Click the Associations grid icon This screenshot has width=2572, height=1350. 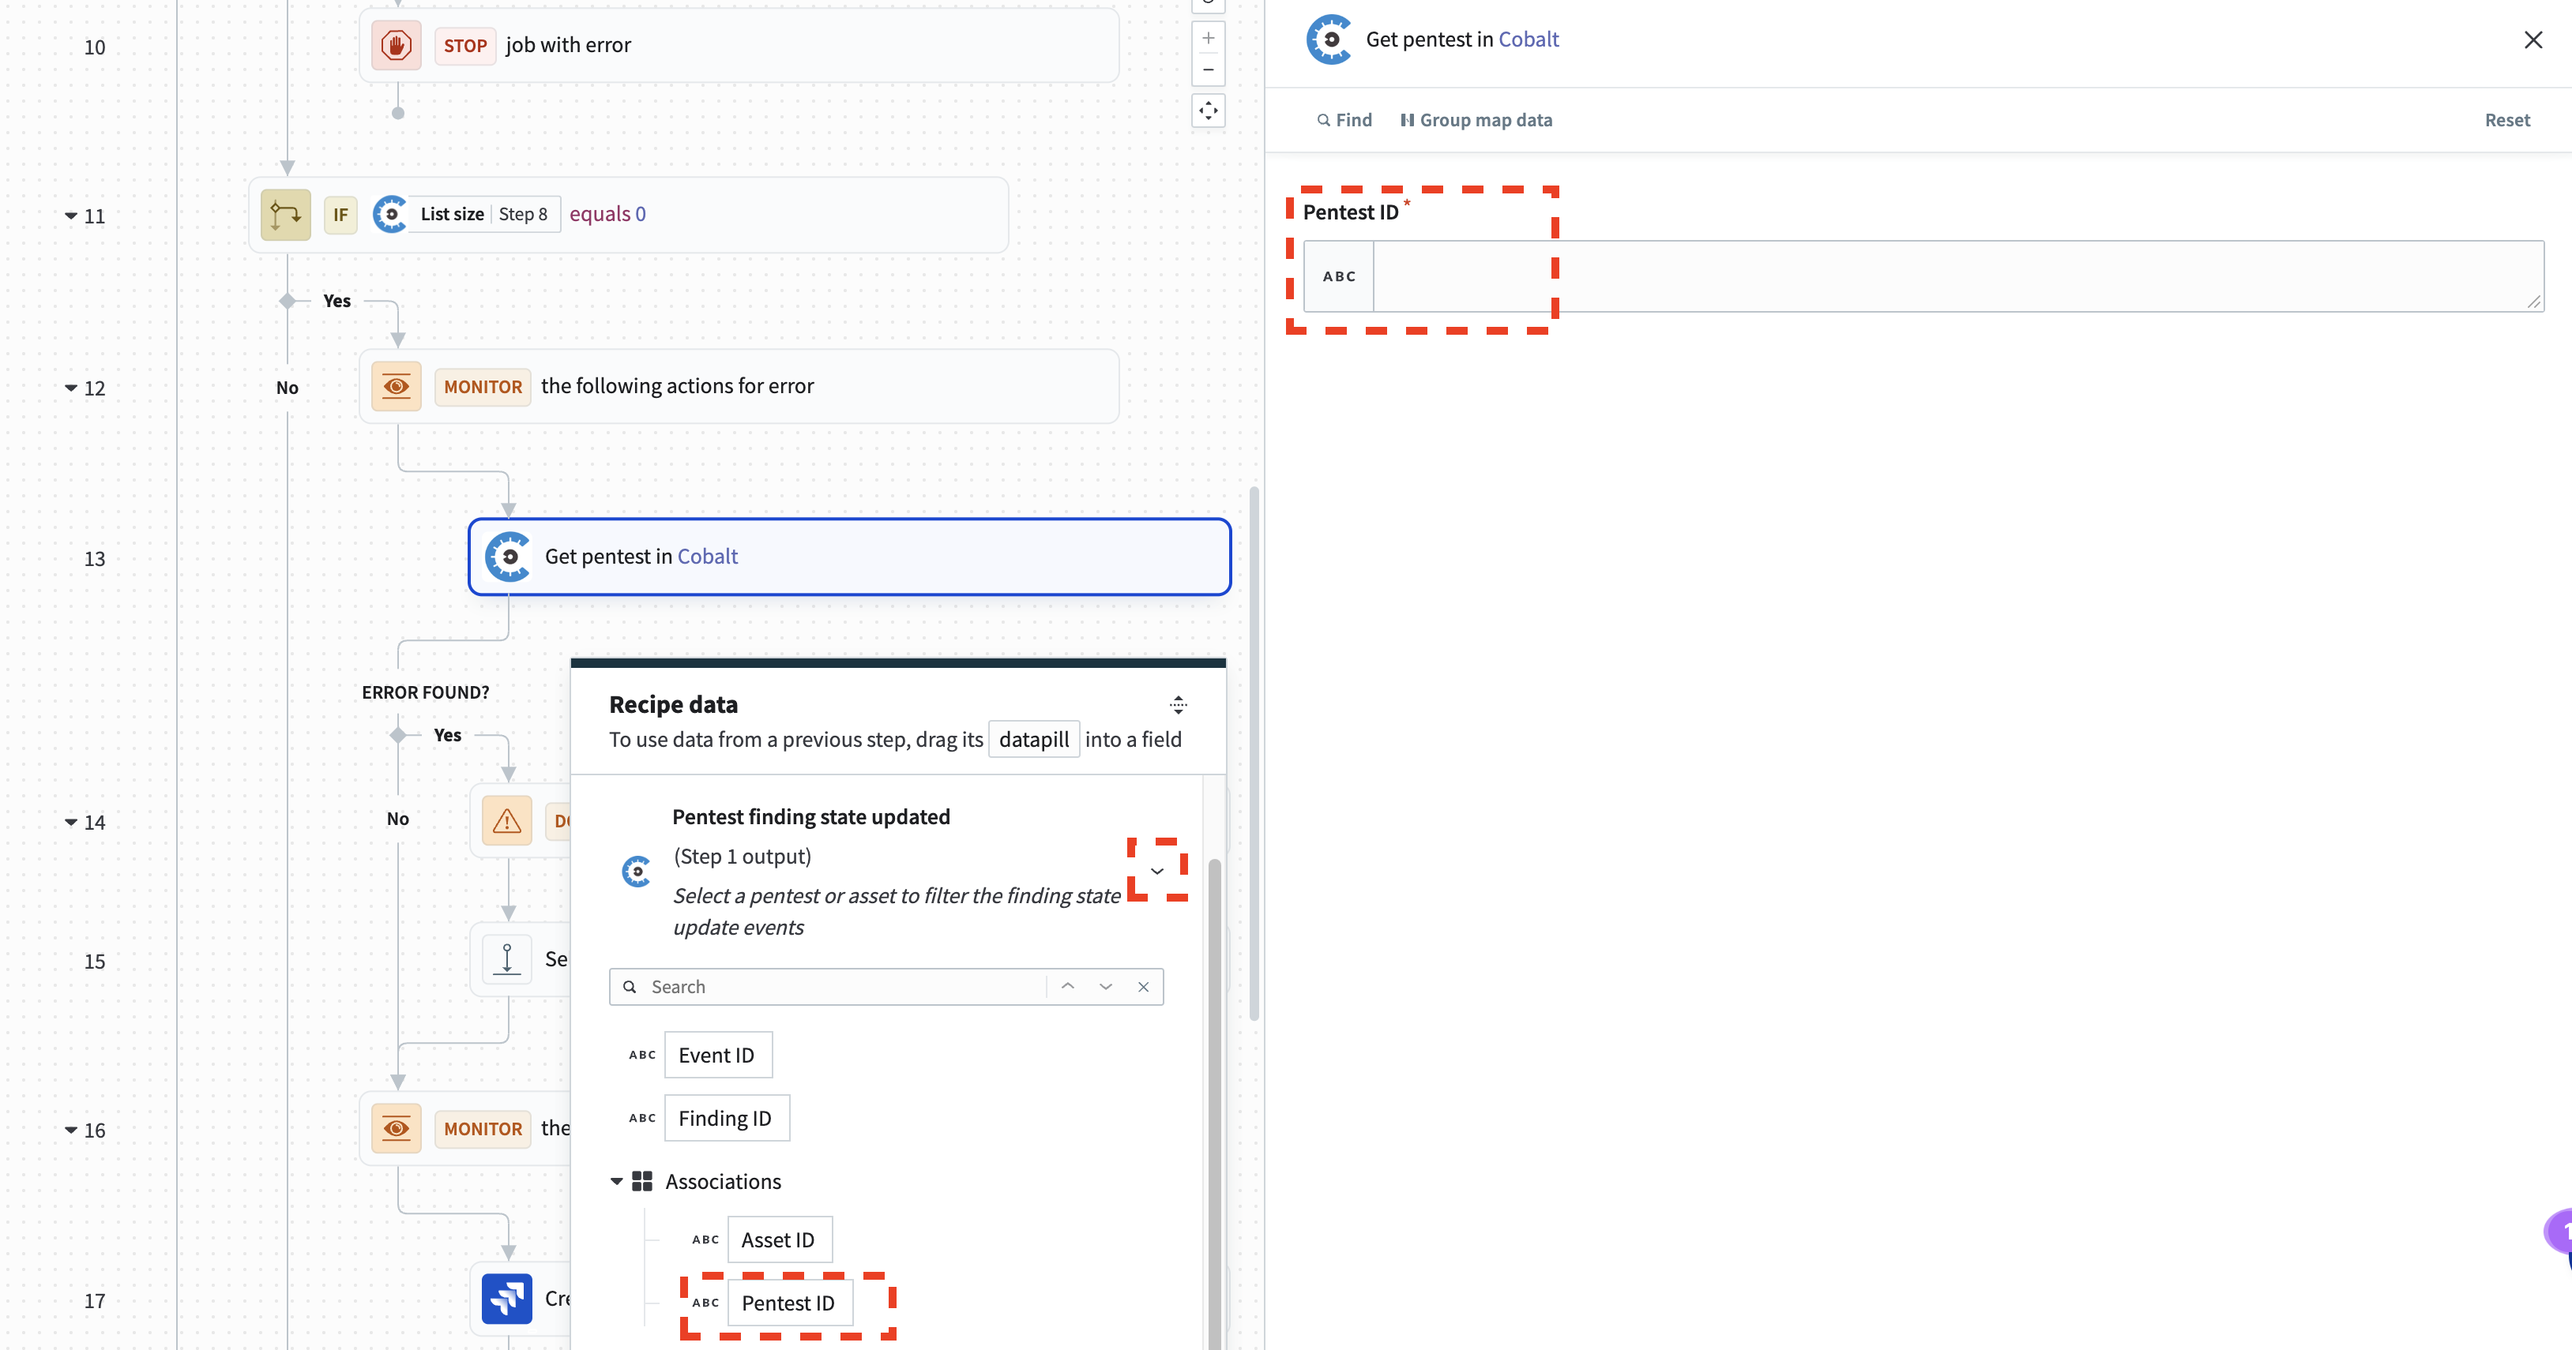pyautogui.click(x=642, y=1181)
